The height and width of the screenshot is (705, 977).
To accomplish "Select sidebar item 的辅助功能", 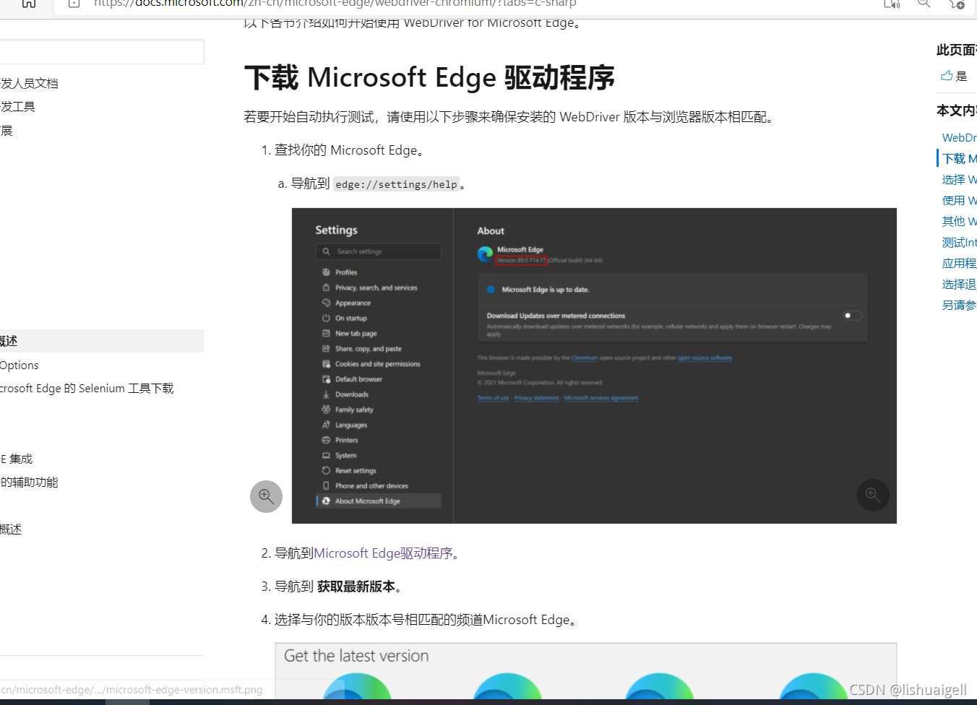I will pos(29,482).
